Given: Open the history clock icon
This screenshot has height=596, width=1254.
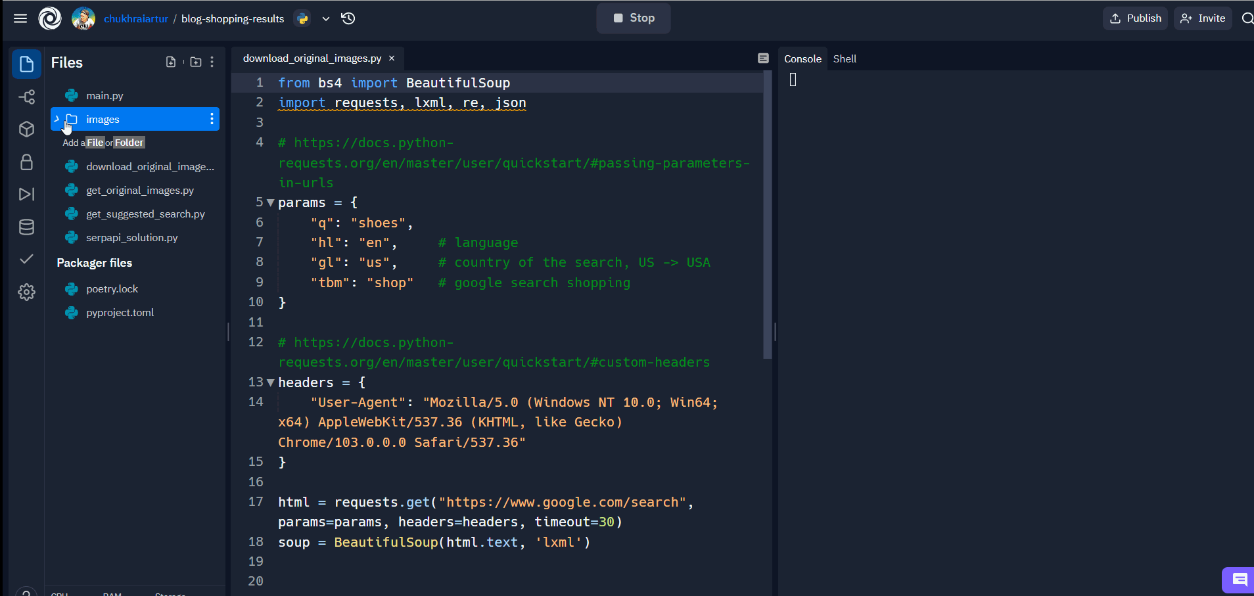Looking at the screenshot, I should tap(348, 18).
